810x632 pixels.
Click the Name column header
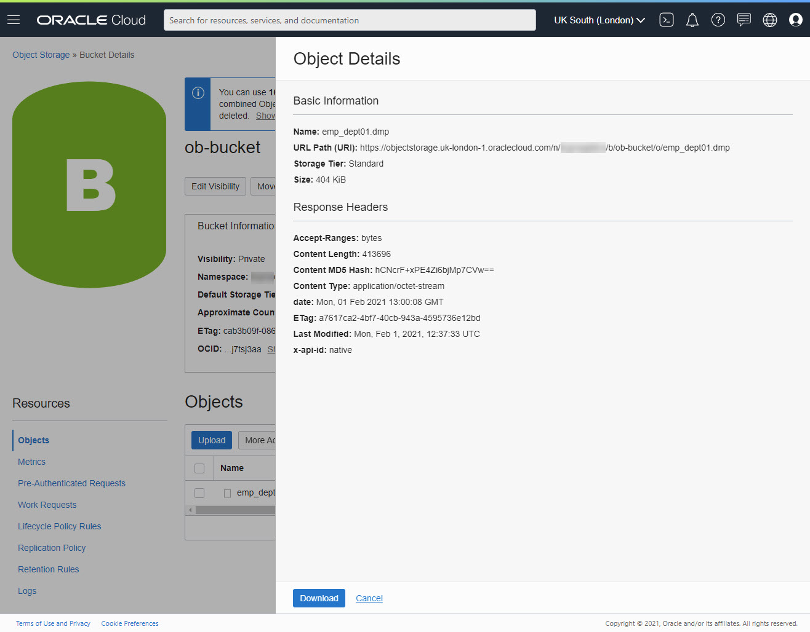[x=232, y=468]
